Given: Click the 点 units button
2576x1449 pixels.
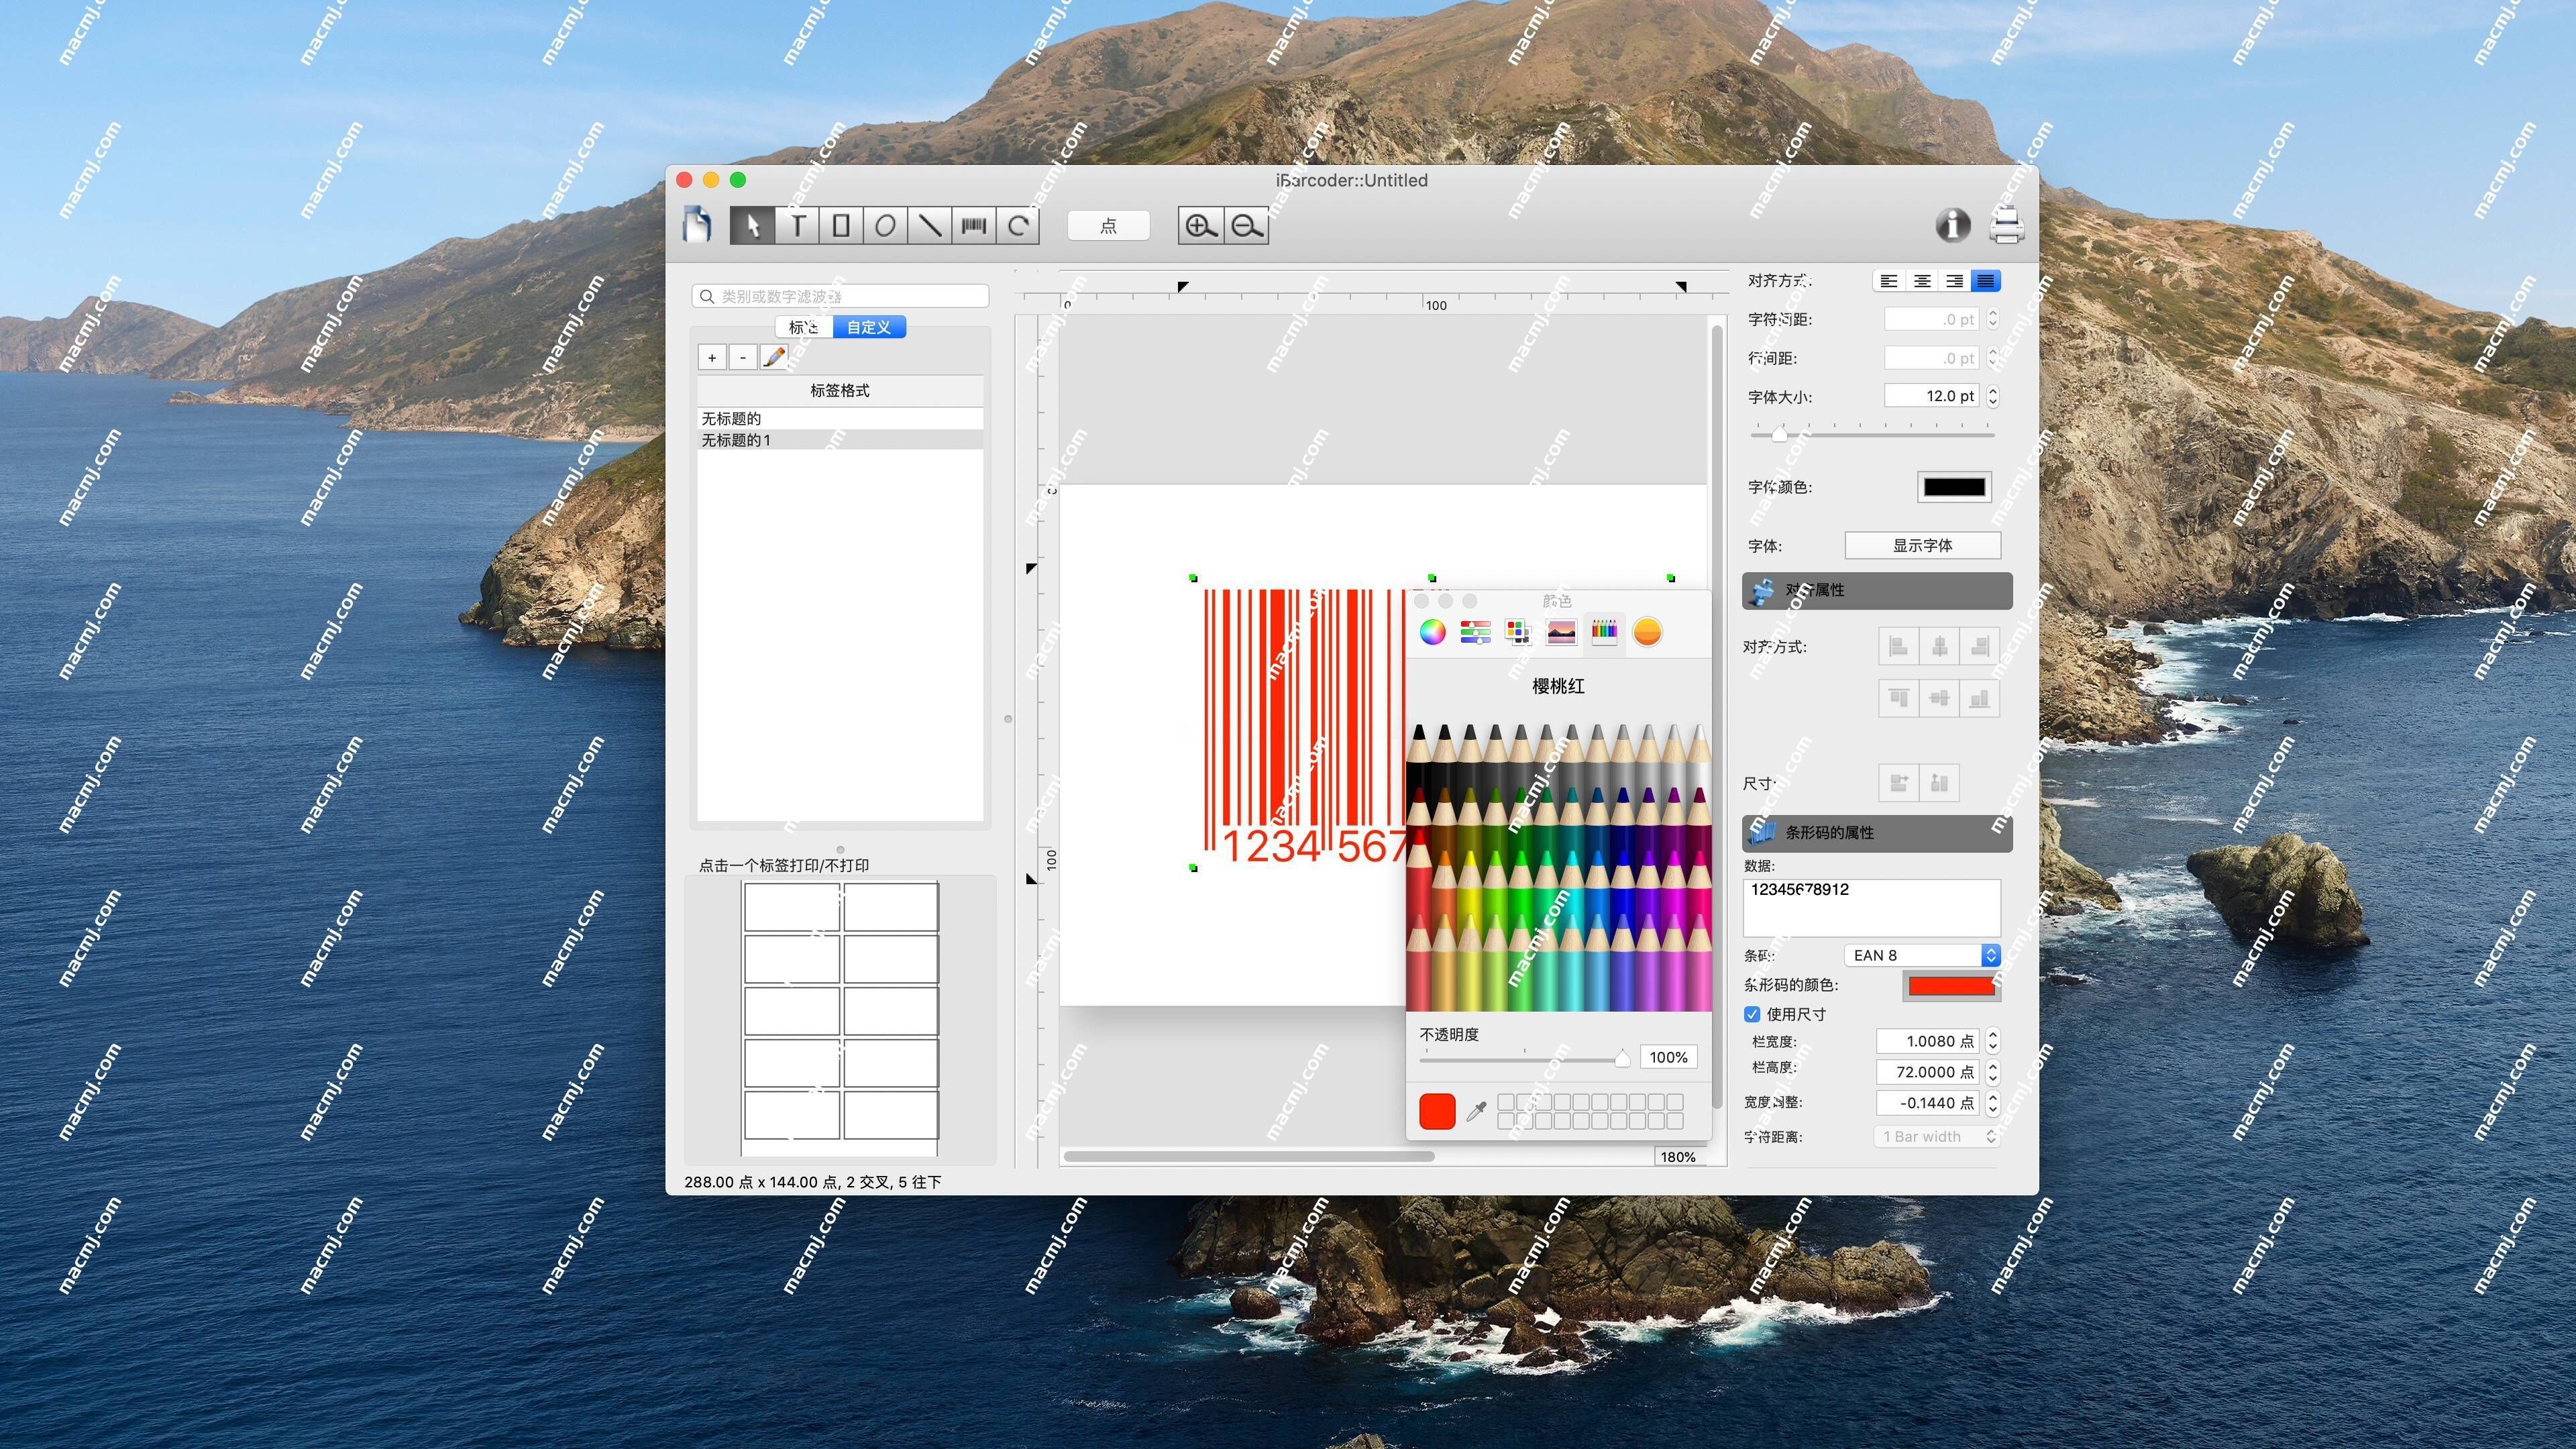Looking at the screenshot, I should (1108, 226).
